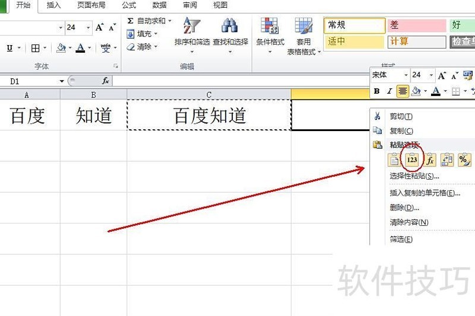Switch to the 数据 tab

[159, 5]
